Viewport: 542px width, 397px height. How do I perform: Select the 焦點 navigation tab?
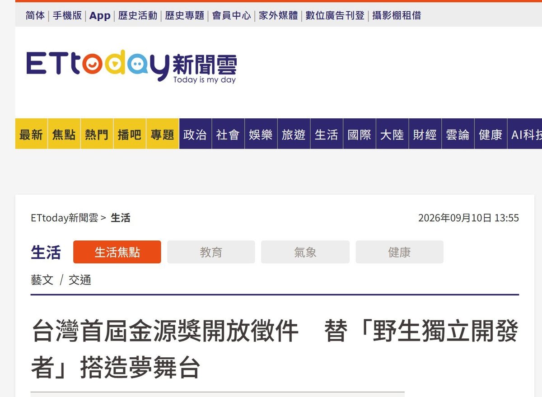pyautogui.click(x=64, y=134)
